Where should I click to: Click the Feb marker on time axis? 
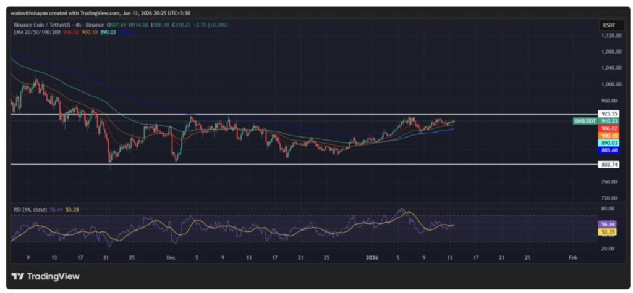coord(574,257)
